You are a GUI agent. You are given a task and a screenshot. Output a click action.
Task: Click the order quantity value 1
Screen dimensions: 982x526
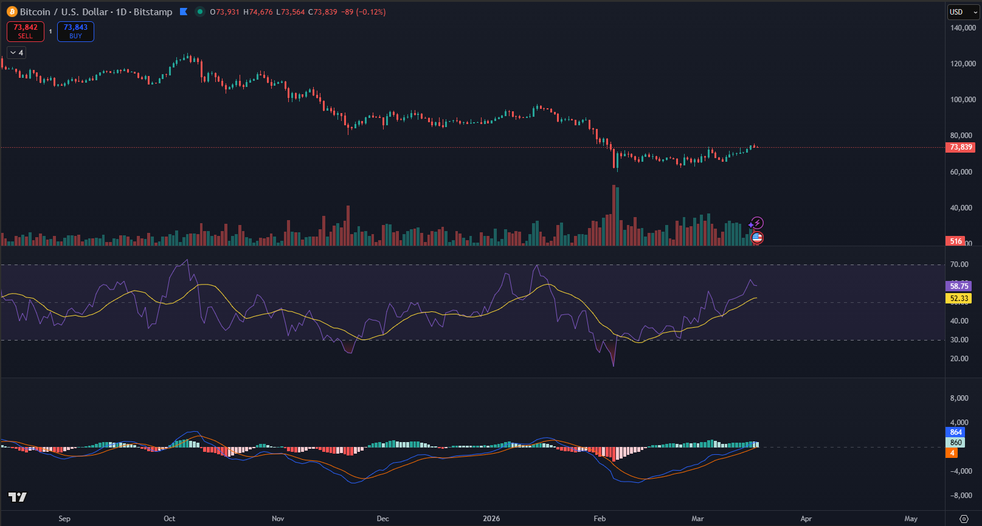tap(50, 32)
